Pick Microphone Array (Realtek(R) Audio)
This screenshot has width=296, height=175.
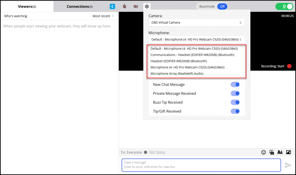pos(177,74)
